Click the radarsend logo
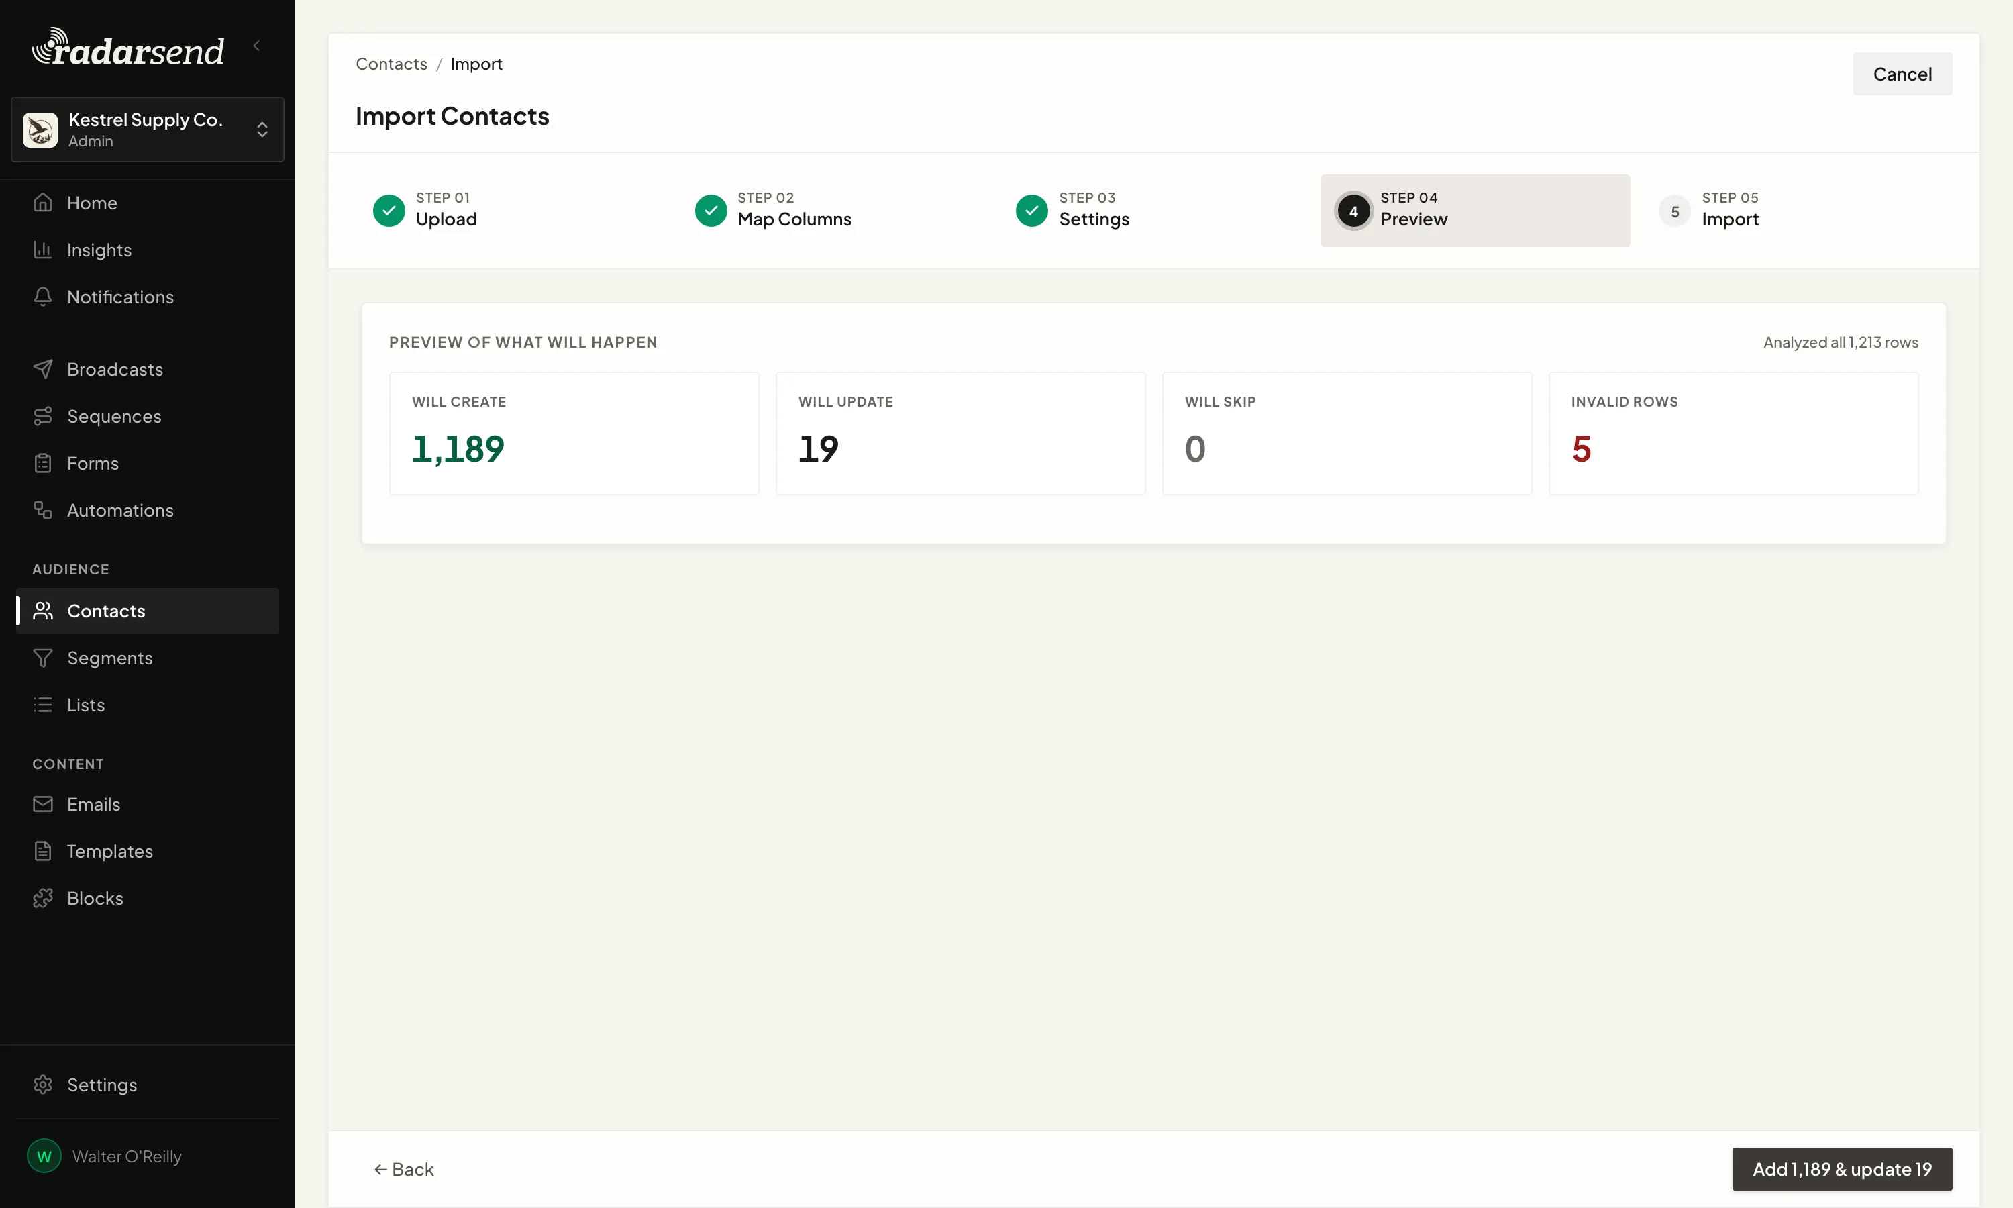The image size is (2013, 1208). point(127,48)
